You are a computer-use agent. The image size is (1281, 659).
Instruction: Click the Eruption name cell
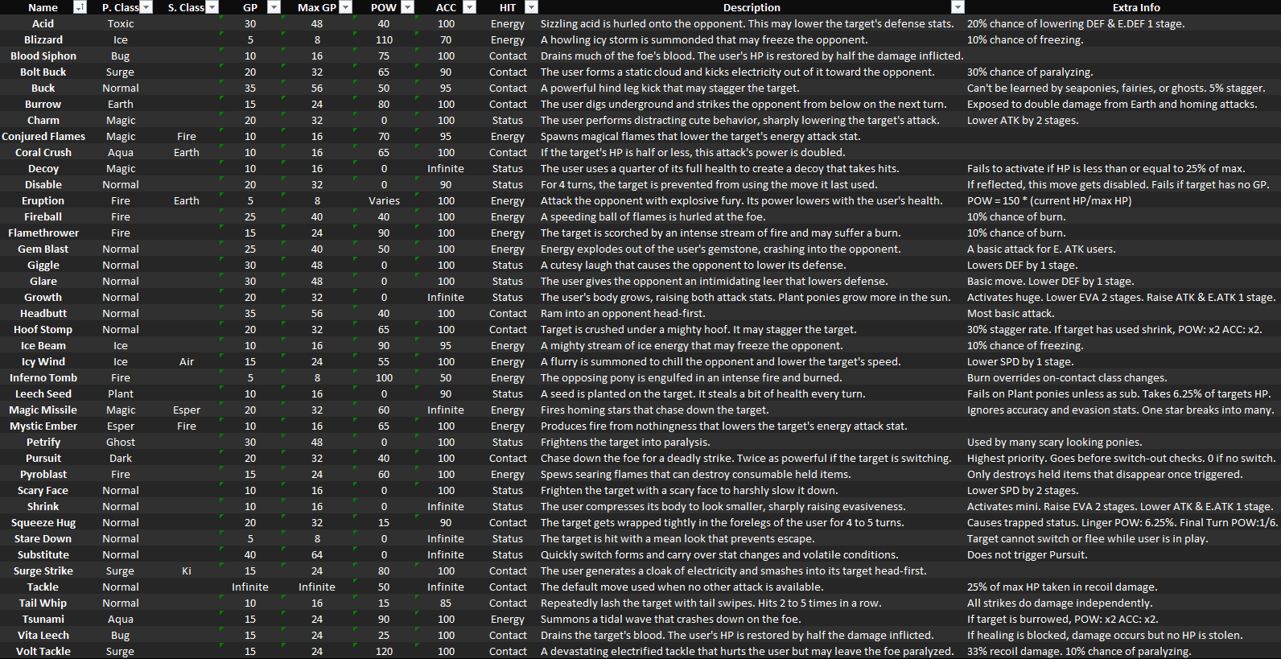(43, 200)
